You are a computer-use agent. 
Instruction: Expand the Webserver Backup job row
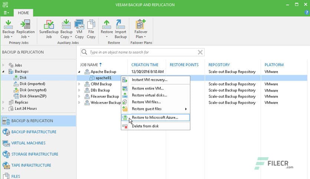point(79,103)
